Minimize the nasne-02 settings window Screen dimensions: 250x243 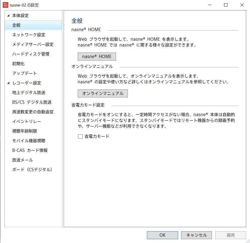pyautogui.click(x=210, y=5)
